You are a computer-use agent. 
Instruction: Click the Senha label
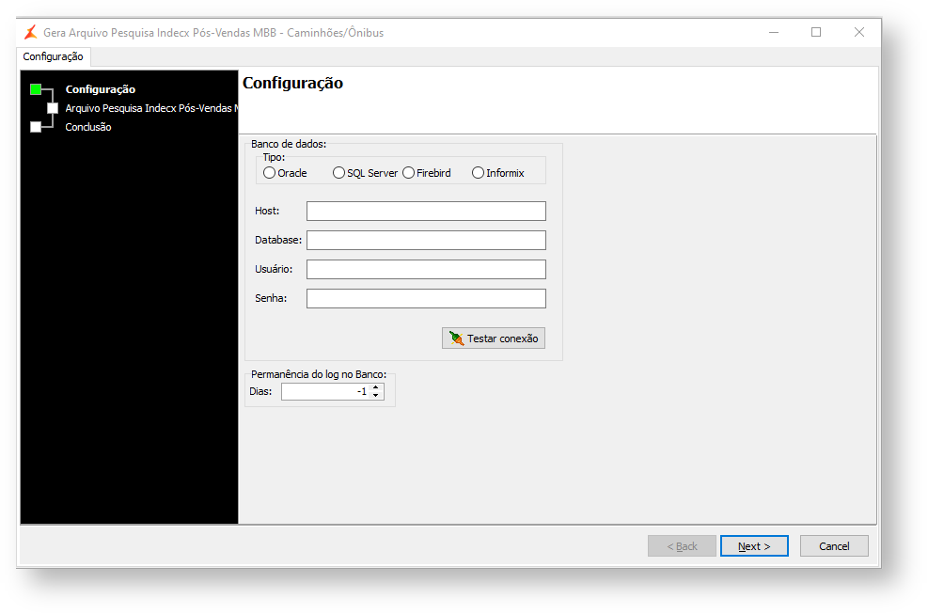tap(271, 298)
